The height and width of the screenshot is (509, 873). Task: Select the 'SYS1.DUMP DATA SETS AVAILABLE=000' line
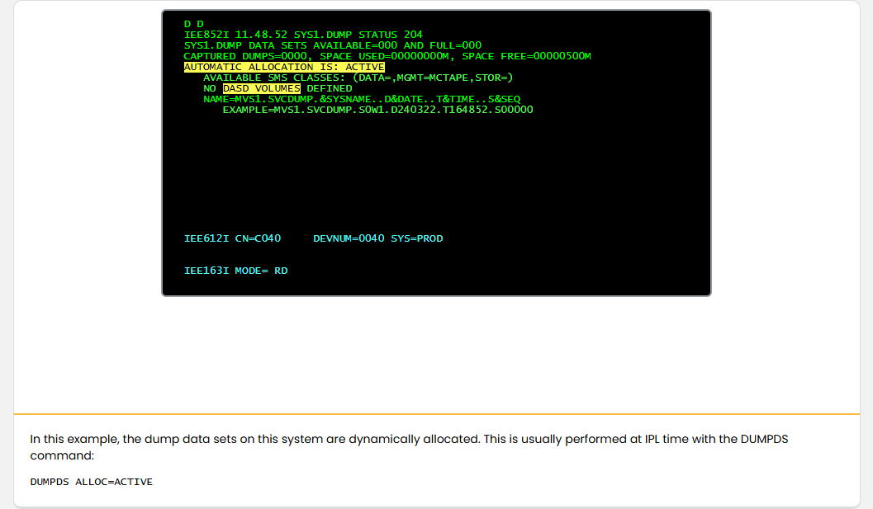point(332,45)
